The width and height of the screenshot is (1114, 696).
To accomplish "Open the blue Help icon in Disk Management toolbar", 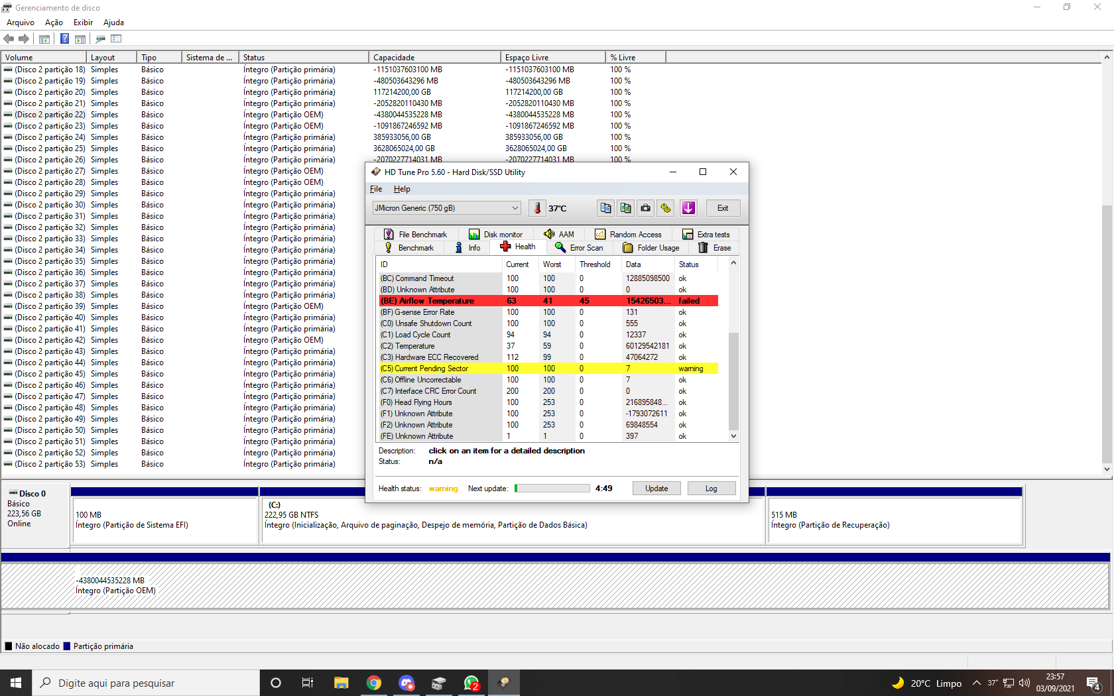I will [x=64, y=38].
